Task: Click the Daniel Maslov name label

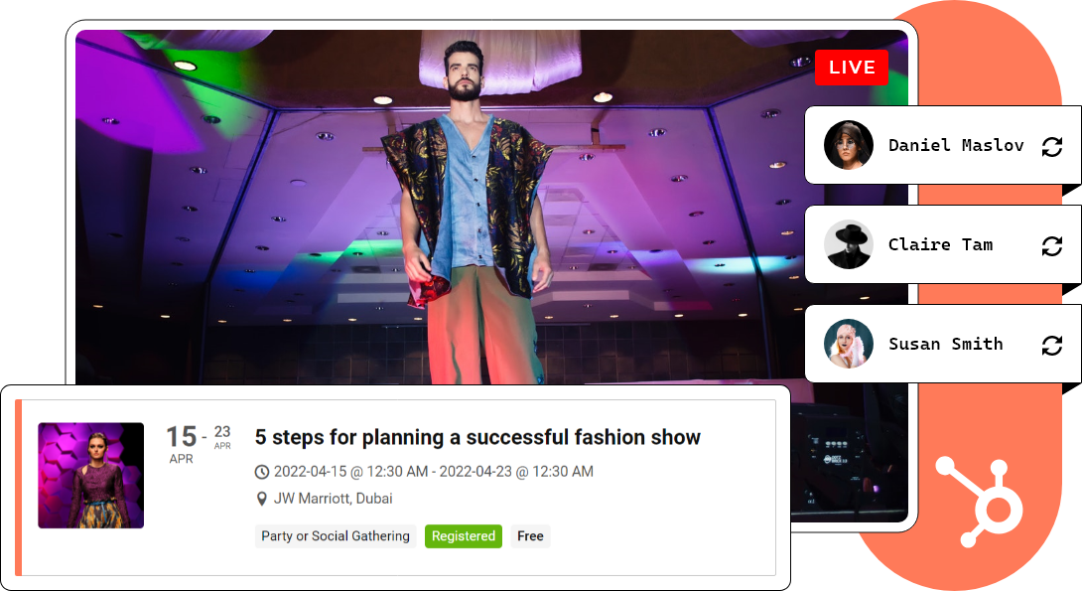Action: [955, 145]
